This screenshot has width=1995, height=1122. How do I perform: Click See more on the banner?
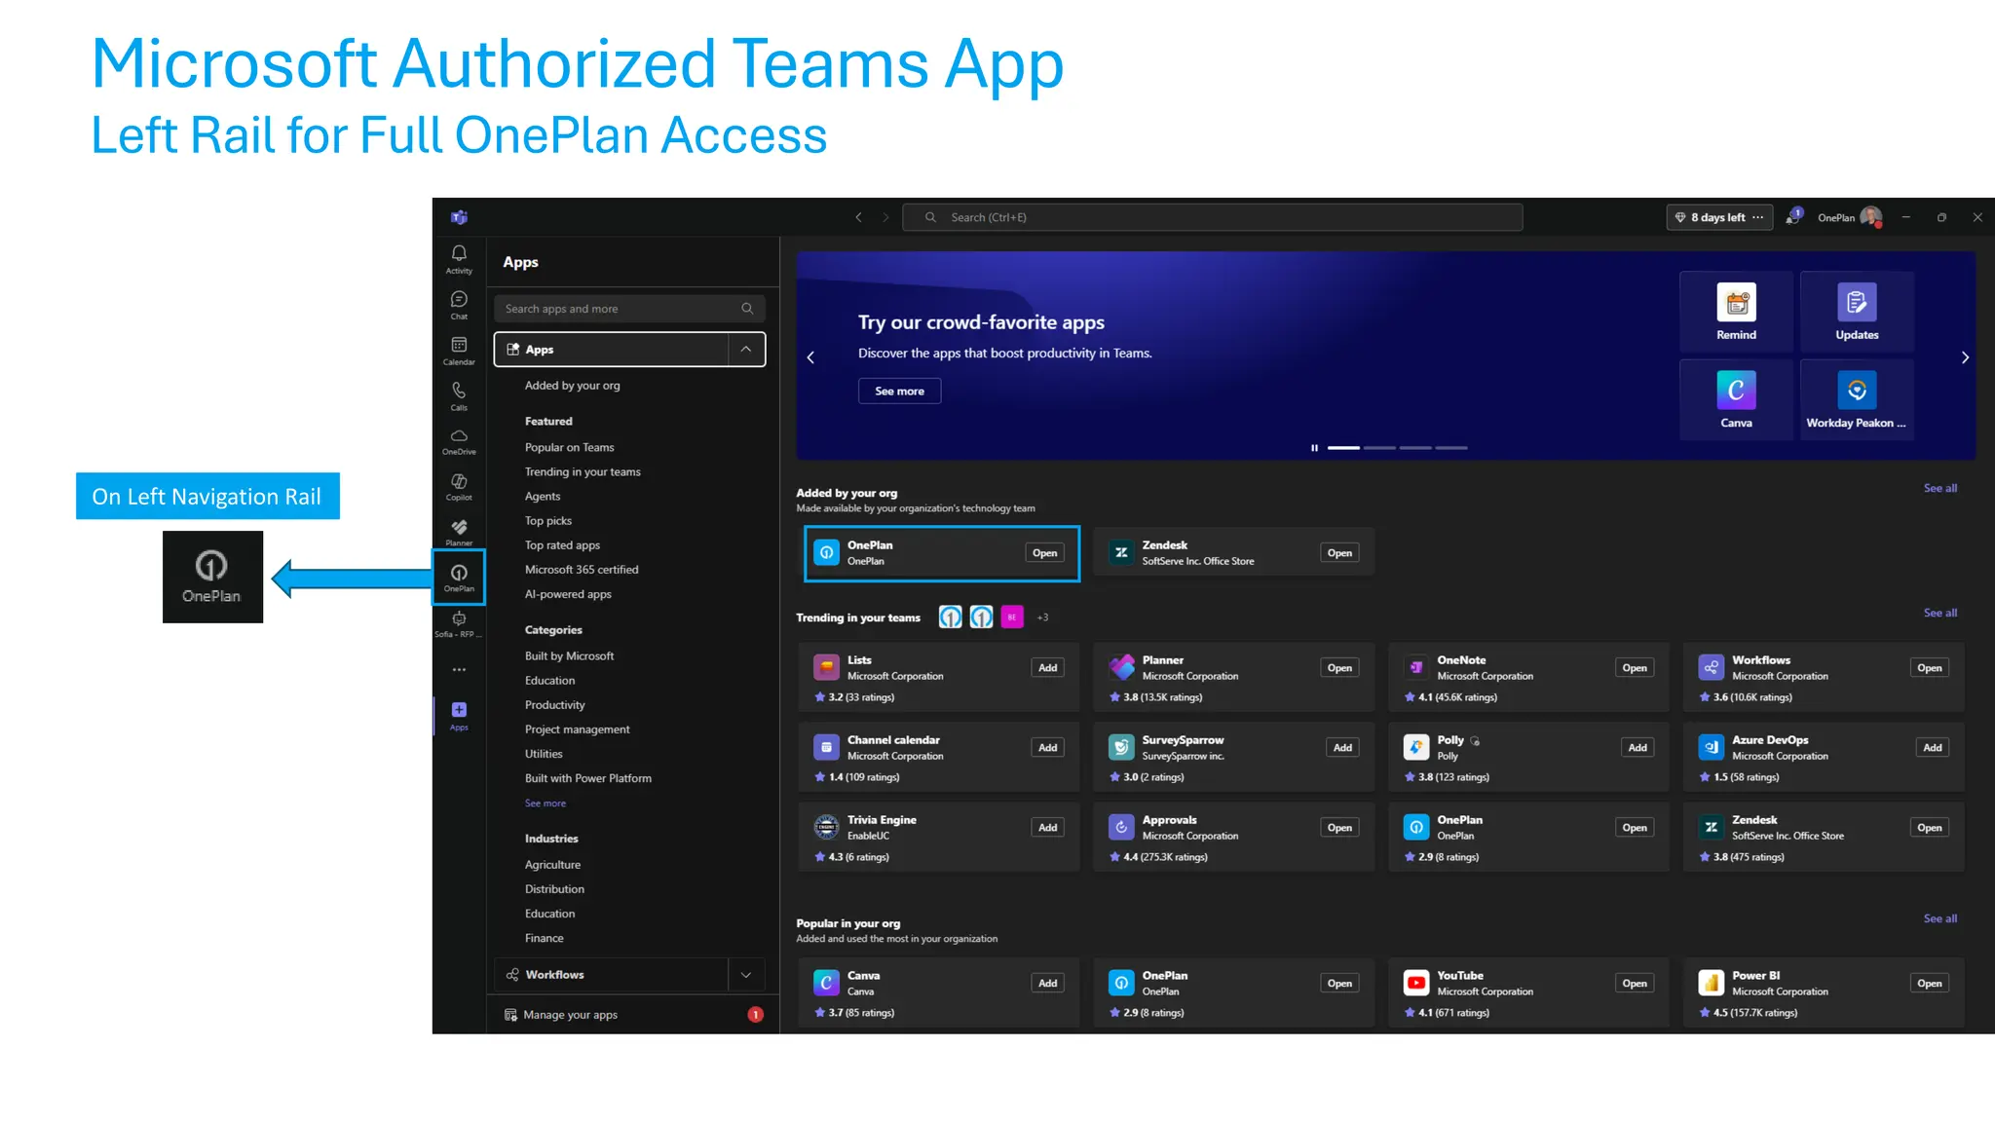tap(899, 392)
